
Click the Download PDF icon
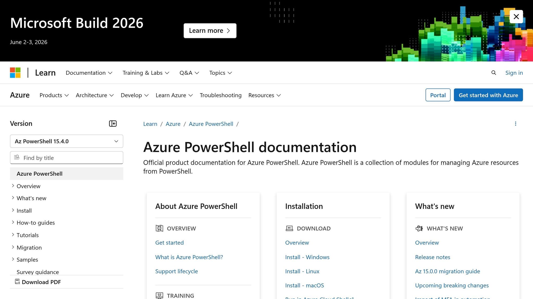(17, 282)
